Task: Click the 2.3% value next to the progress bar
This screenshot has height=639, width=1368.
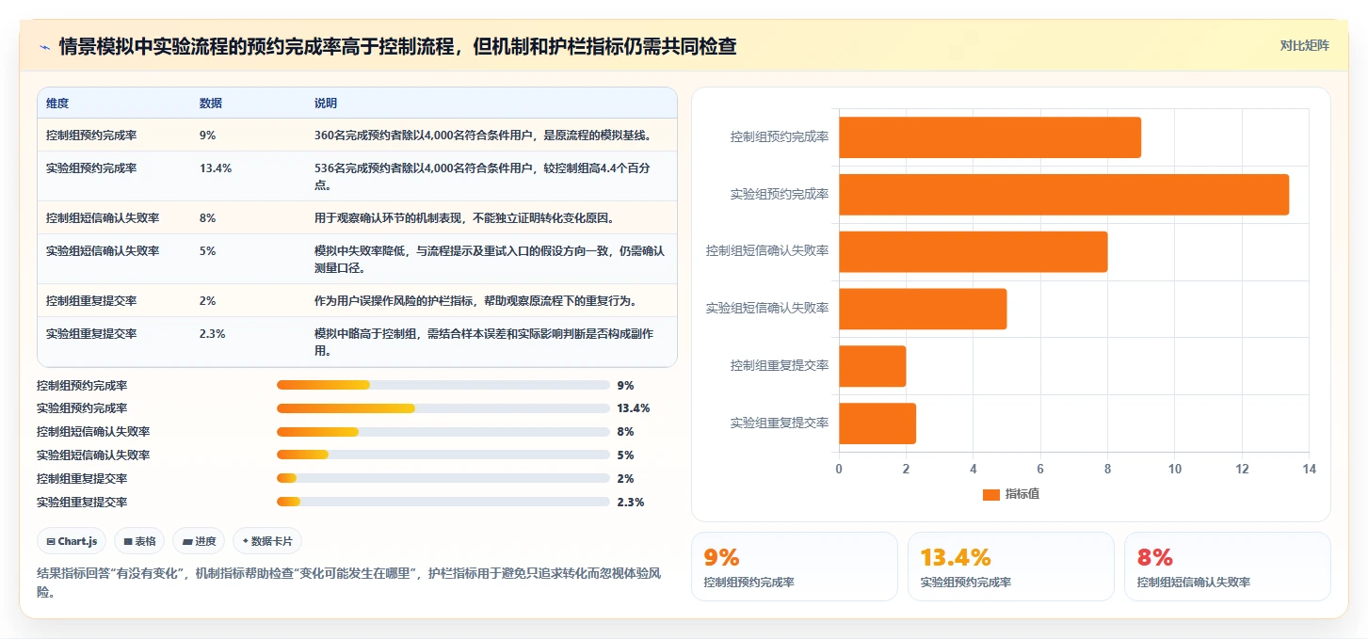Action: tap(631, 502)
